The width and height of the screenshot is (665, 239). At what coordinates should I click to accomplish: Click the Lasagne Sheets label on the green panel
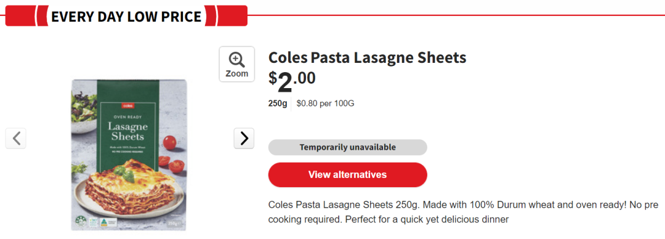pyautogui.click(x=127, y=132)
